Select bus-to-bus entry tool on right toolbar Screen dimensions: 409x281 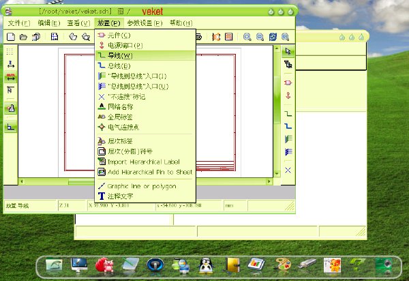click(x=288, y=151)
